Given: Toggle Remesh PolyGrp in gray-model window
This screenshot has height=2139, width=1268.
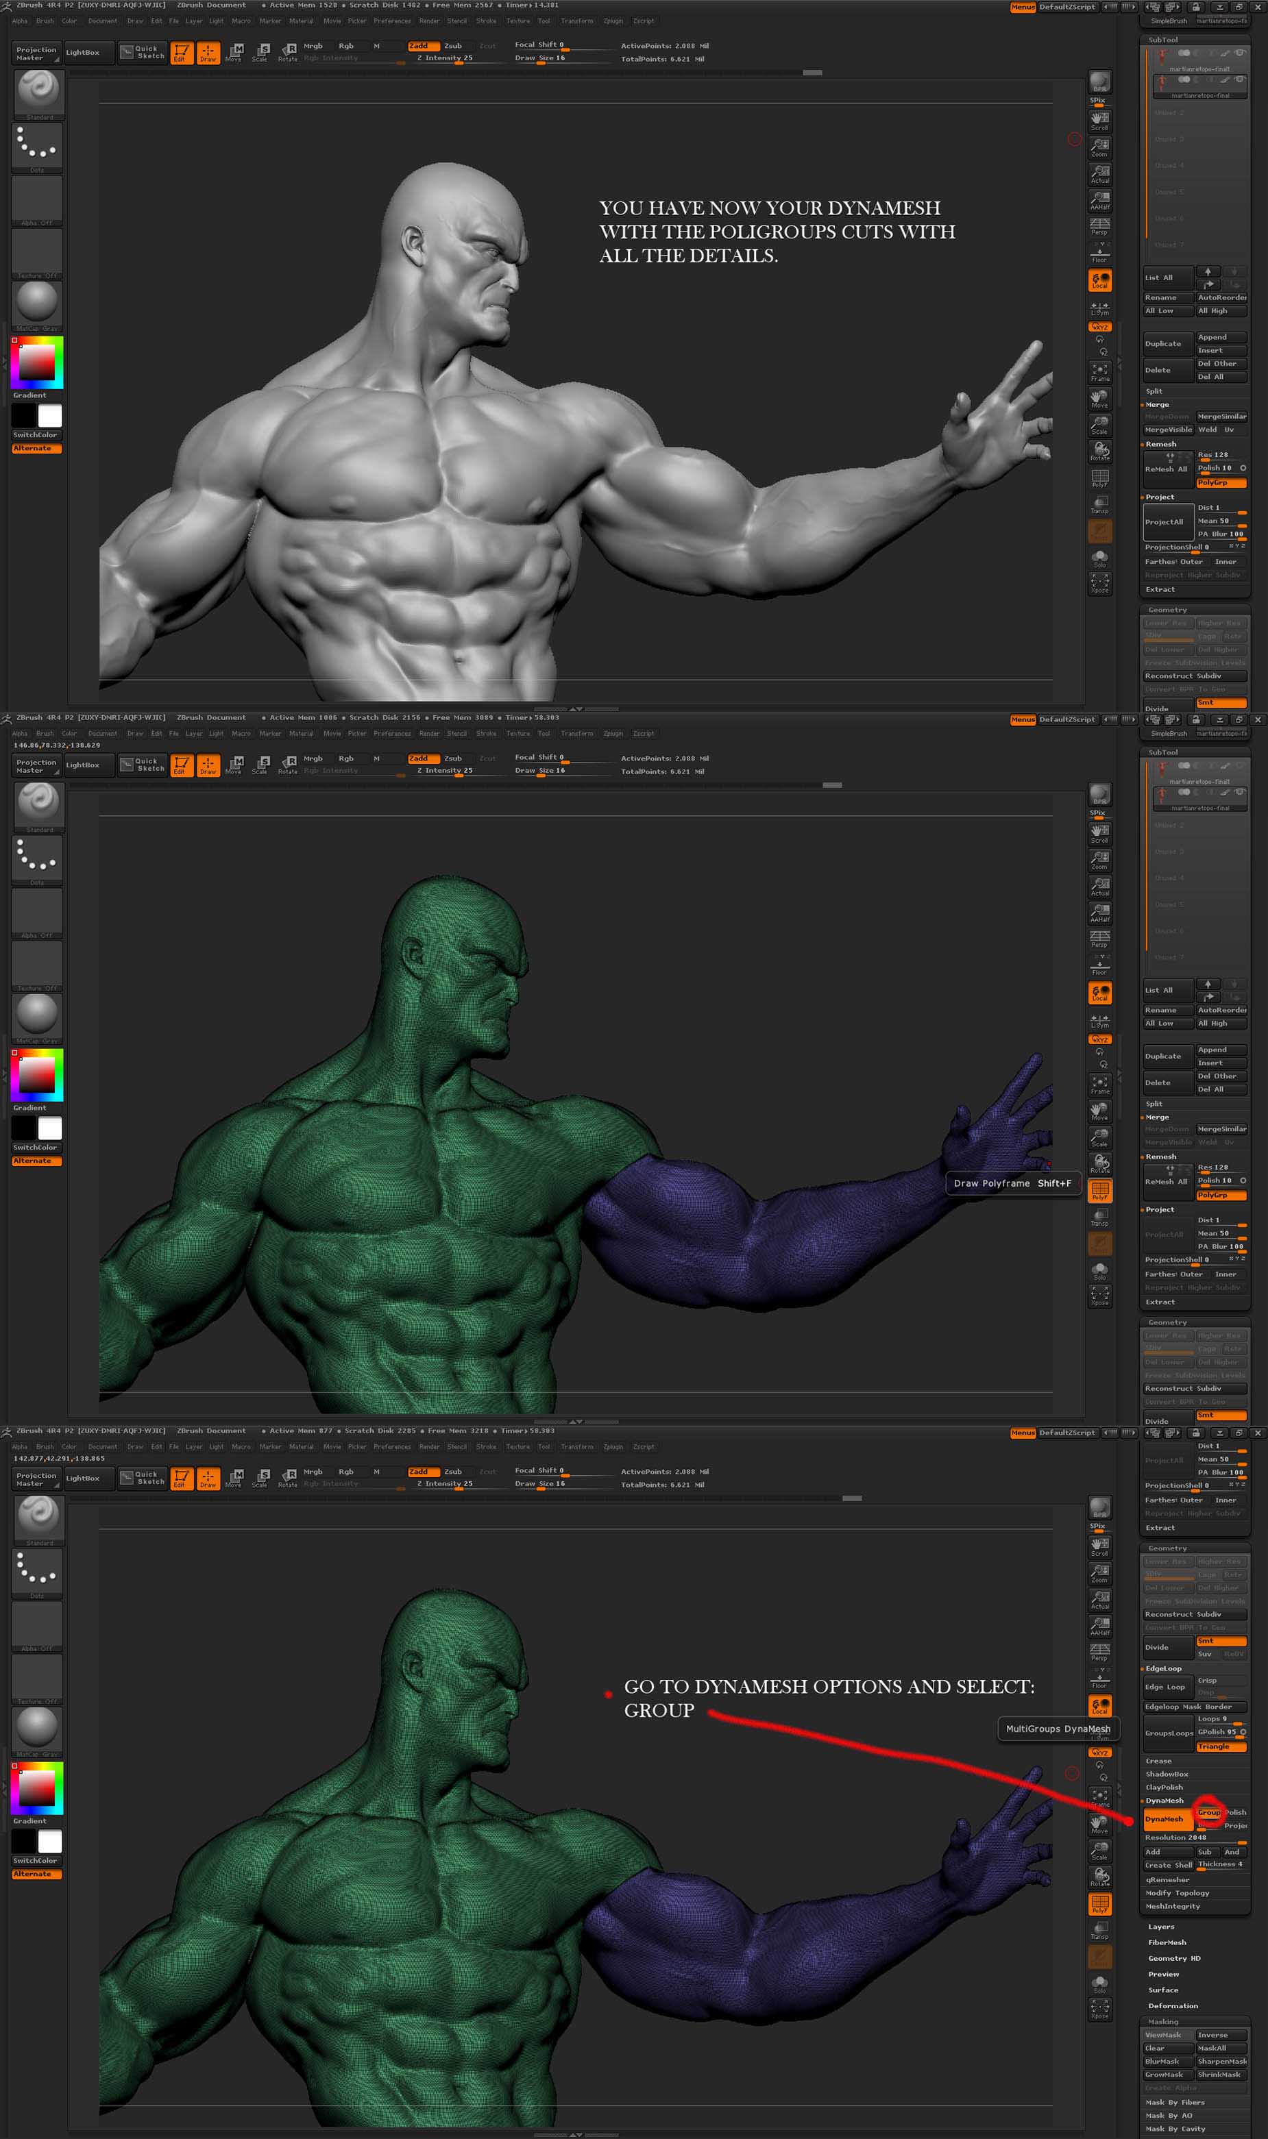Looking at the screenshot, I should pos(1221,482).
